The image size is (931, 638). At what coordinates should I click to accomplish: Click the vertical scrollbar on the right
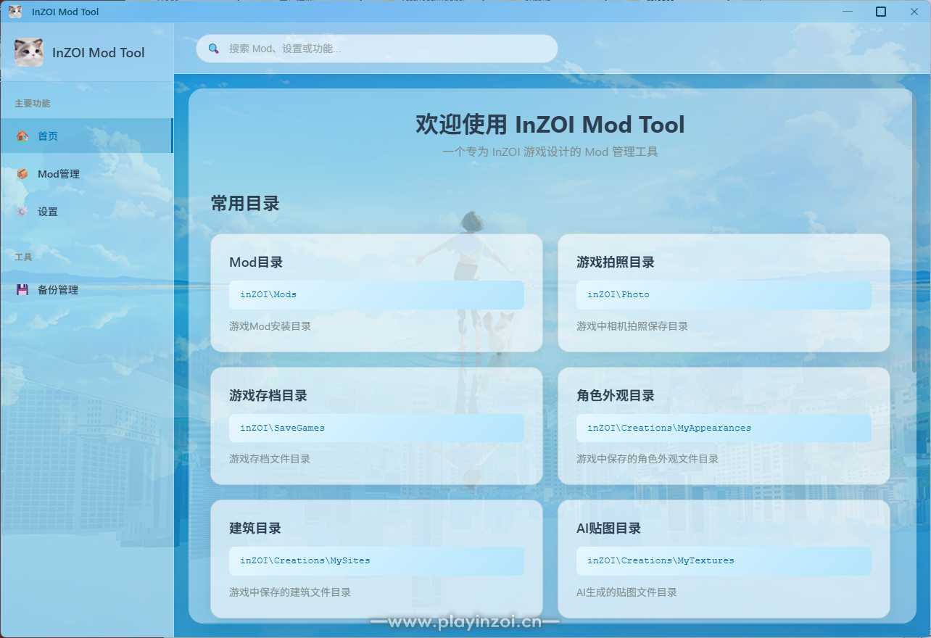pyautogui.click(x=914, y=232)
